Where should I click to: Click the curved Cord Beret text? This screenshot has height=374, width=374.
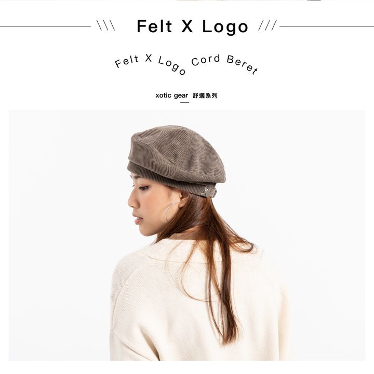(x=224, y=64)
